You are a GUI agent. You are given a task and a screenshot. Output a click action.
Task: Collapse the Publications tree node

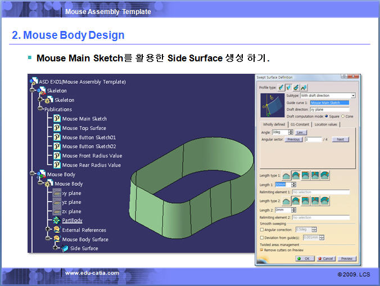[x=40, y=109]
